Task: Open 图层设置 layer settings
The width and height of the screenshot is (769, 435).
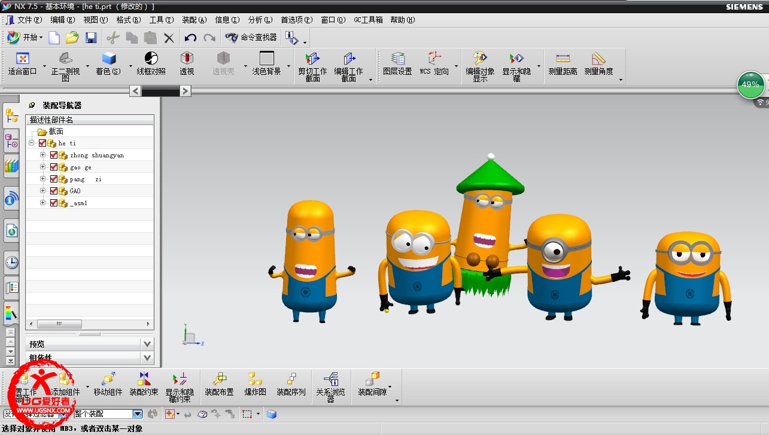Action: (x=398, y=65)
